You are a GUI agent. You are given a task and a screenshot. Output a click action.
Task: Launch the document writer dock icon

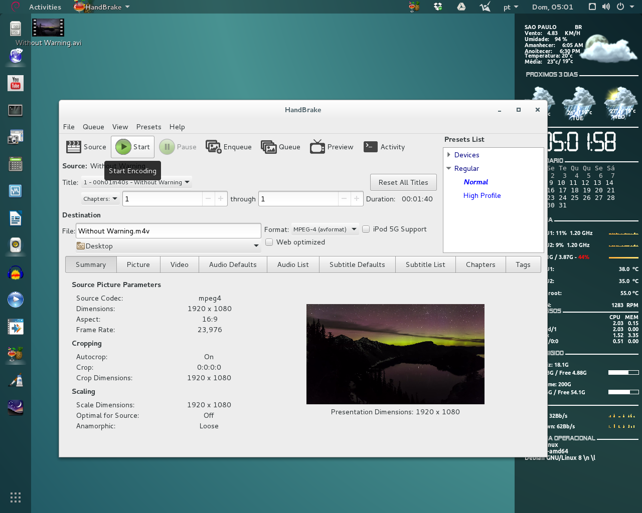click(16, 218)
